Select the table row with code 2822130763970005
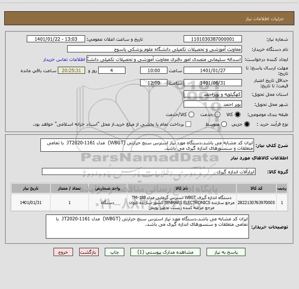This screenshot has width=299, height=289. pyautogui.click(x=149, y=202)
